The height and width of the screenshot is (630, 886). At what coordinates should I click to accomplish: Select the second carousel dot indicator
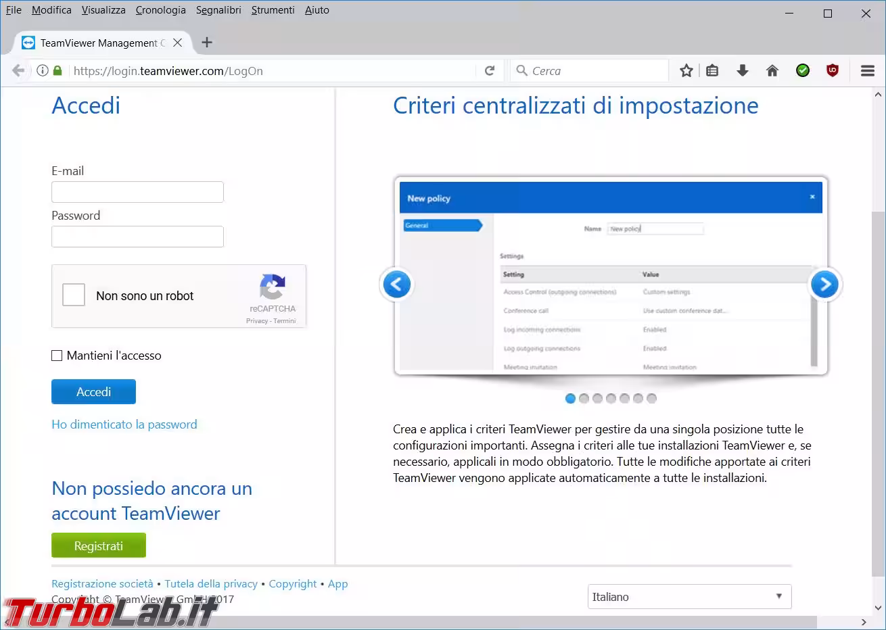[x=584, y=398]
